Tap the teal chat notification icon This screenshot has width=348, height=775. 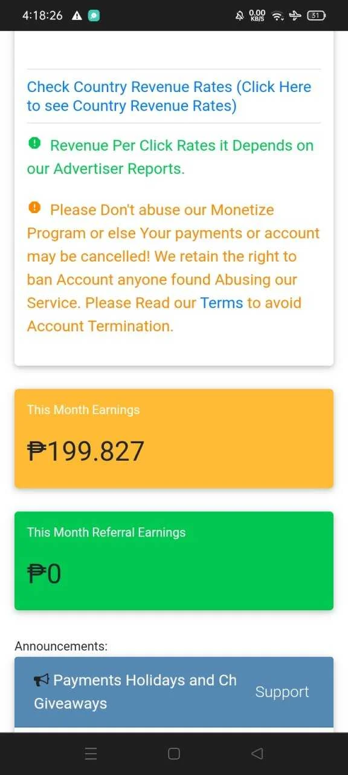tap(94, 16)
